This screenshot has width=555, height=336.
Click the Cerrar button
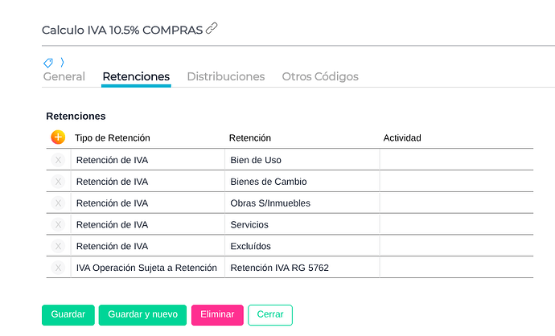pyautogui.click(x=270, y=315)
